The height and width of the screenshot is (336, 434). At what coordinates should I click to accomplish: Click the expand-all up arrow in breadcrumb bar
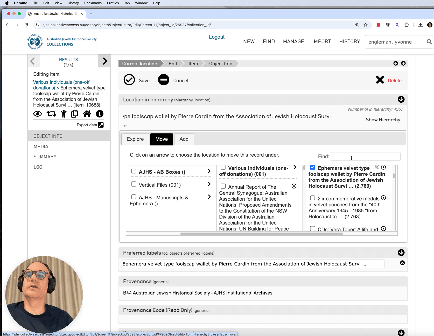click(x=403, y=63)
